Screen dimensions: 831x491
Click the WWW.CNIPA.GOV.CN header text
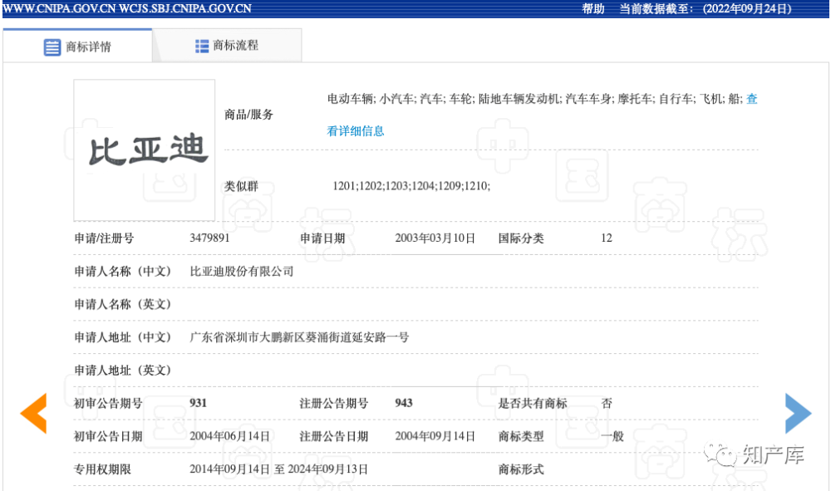coord(59,9)
